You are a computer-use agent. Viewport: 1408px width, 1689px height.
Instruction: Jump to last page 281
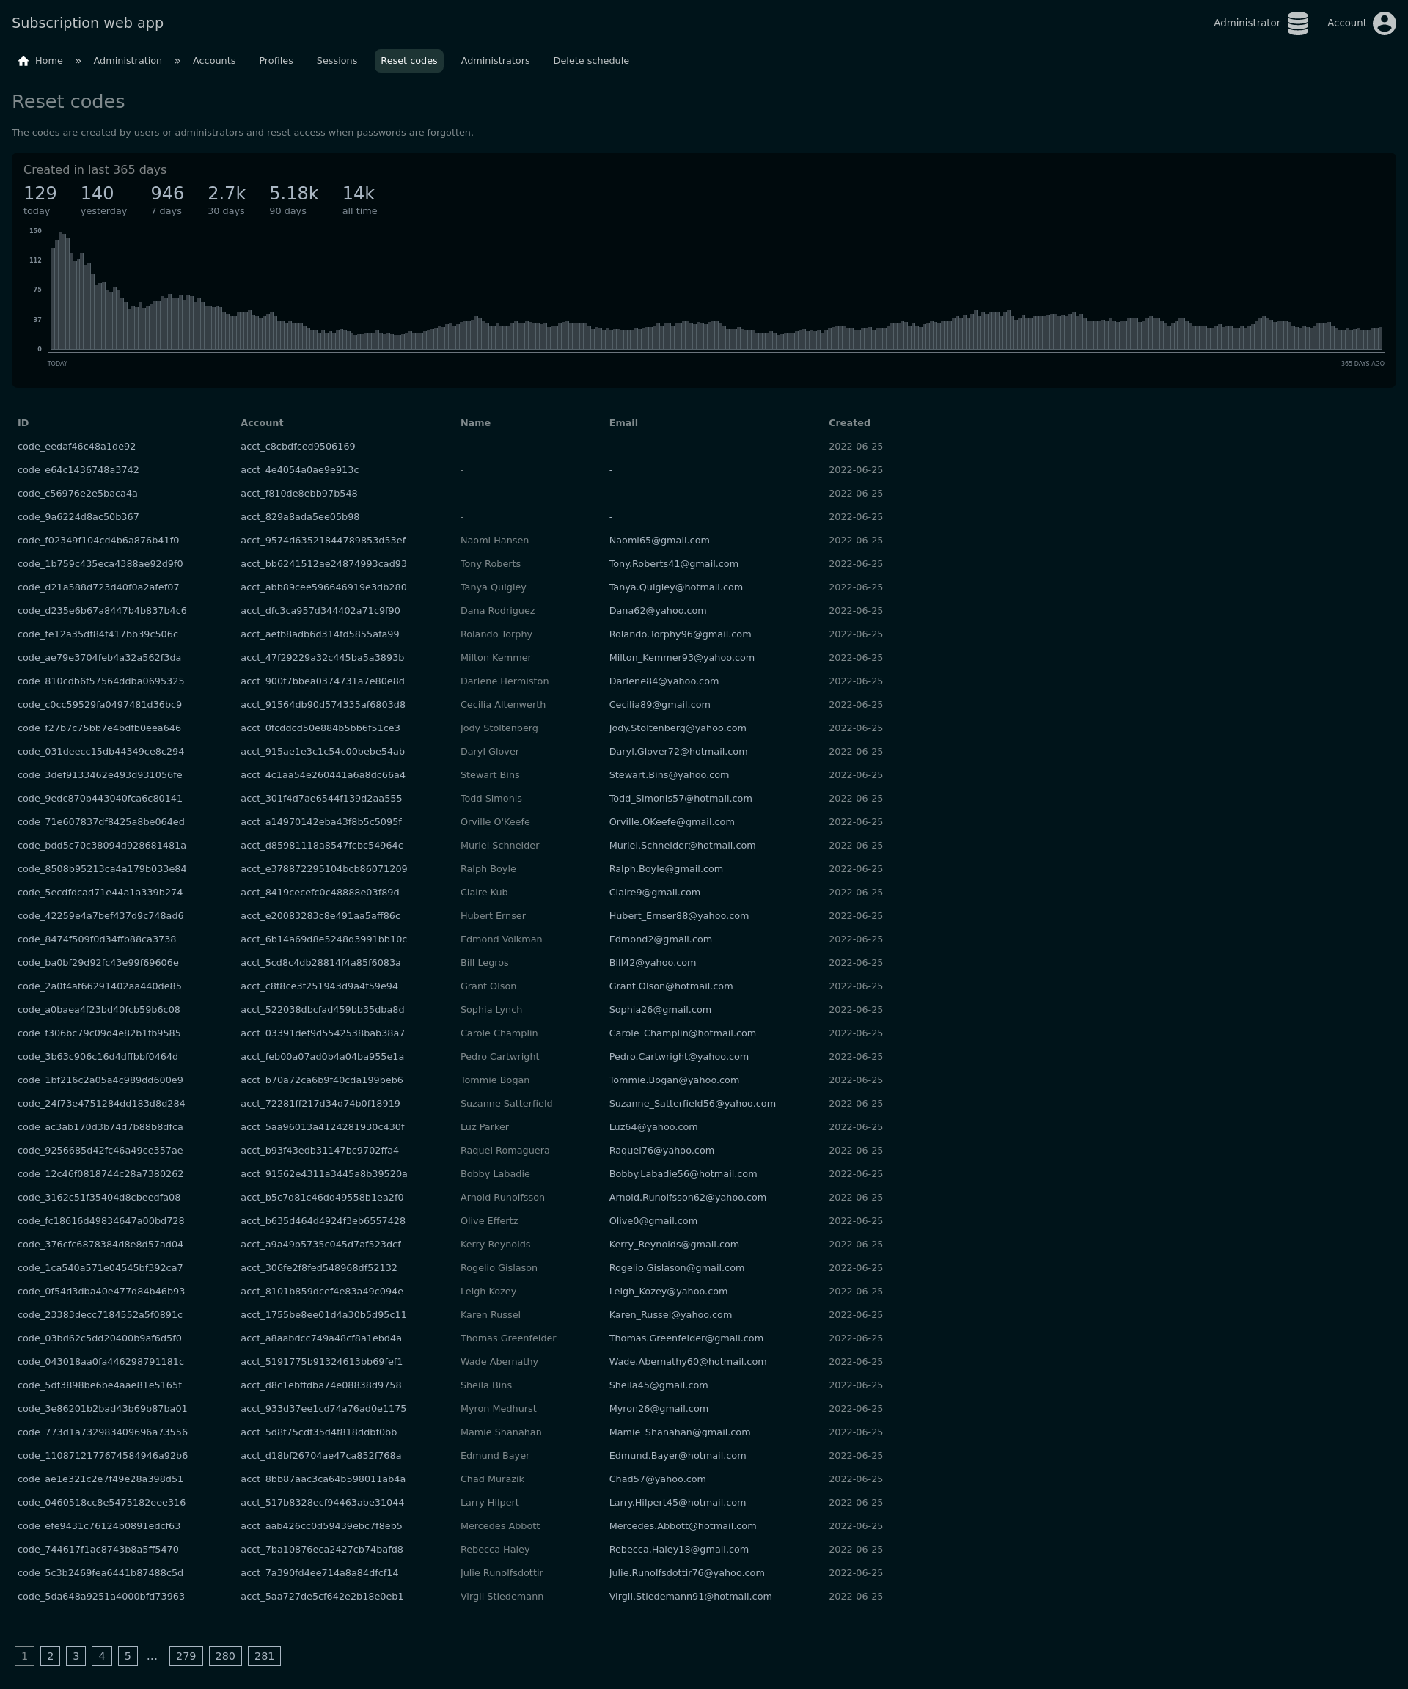264,1656
